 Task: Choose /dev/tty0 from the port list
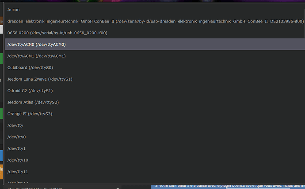point(155,137)
